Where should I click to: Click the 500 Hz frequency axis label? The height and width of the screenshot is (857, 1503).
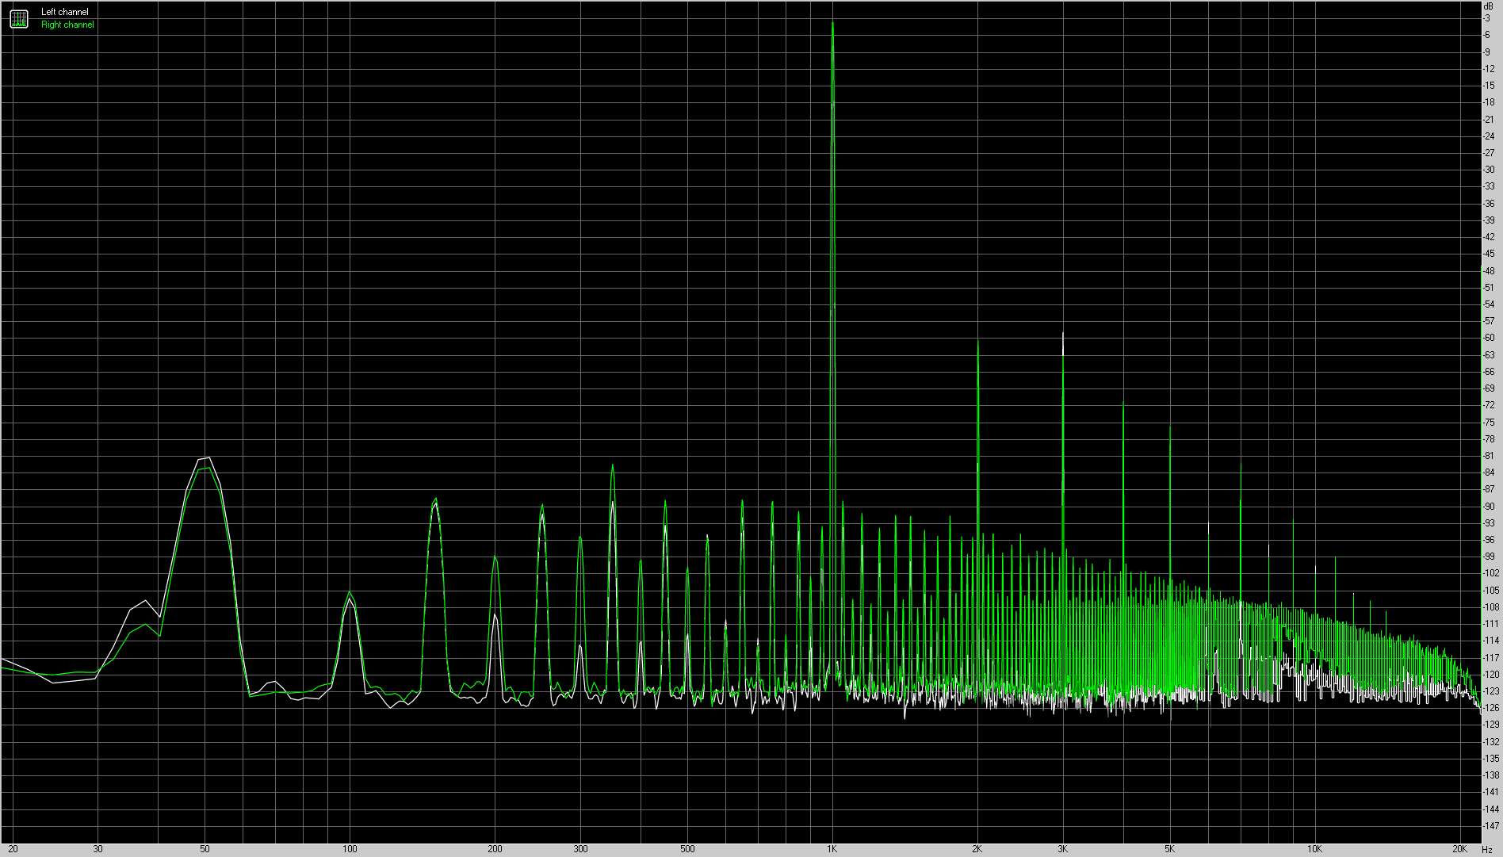pos(687,849)
